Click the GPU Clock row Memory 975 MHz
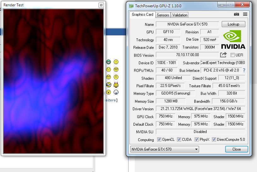Screen dimensions: 257x172 tap(201, 116)
